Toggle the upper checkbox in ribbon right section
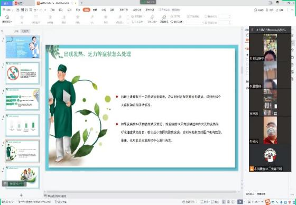 (x=206, y=16)
